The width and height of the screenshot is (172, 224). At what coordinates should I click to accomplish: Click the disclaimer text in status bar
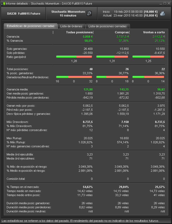point(80,221)
